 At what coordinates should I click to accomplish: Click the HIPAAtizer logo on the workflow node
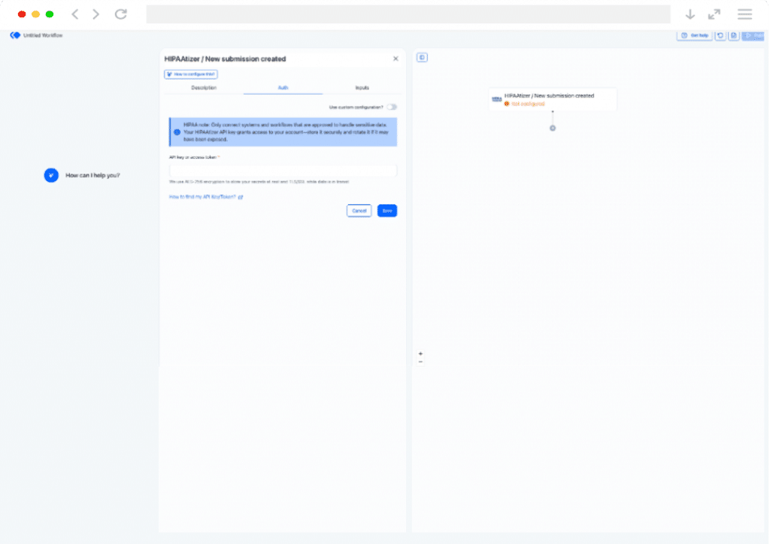496,98
